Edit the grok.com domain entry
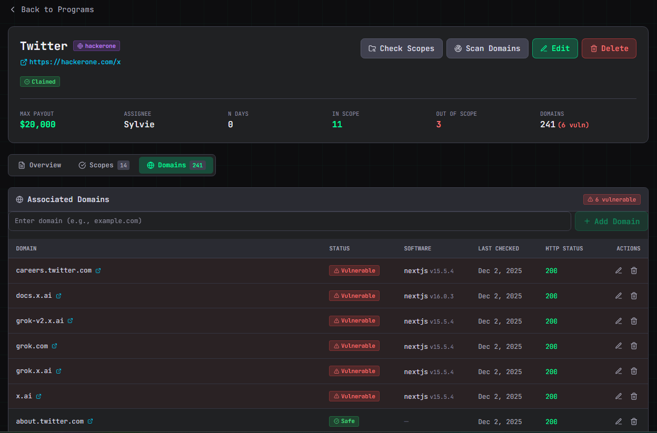Image resolution: width=657 pixels, height=433 pixels. tap(619, 346)
